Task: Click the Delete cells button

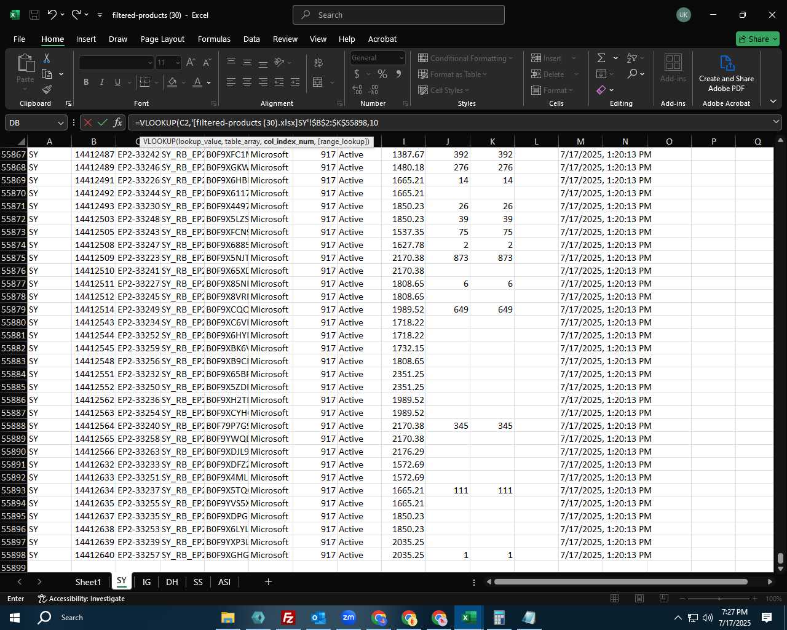Action: pos(555,74)
